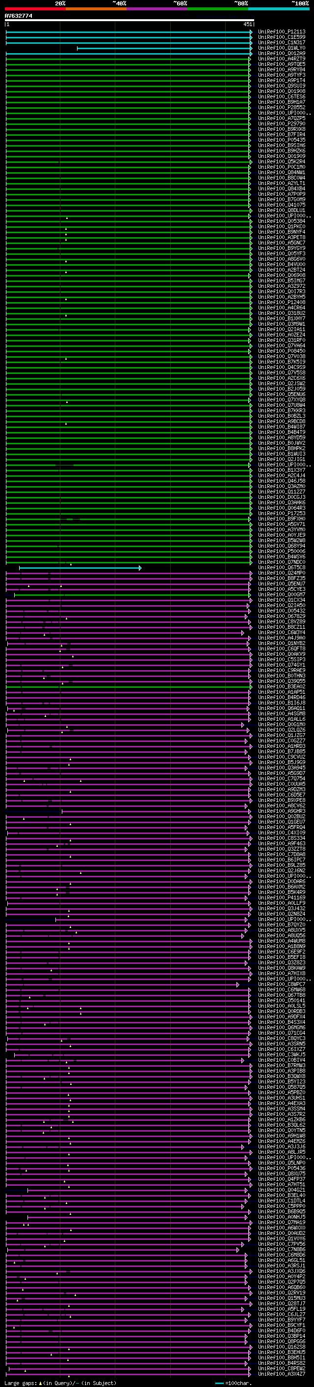Click the cyan ~100% identity legend segment
The height and width of the screenshot is (1387, 314).
tap(279, 9)
